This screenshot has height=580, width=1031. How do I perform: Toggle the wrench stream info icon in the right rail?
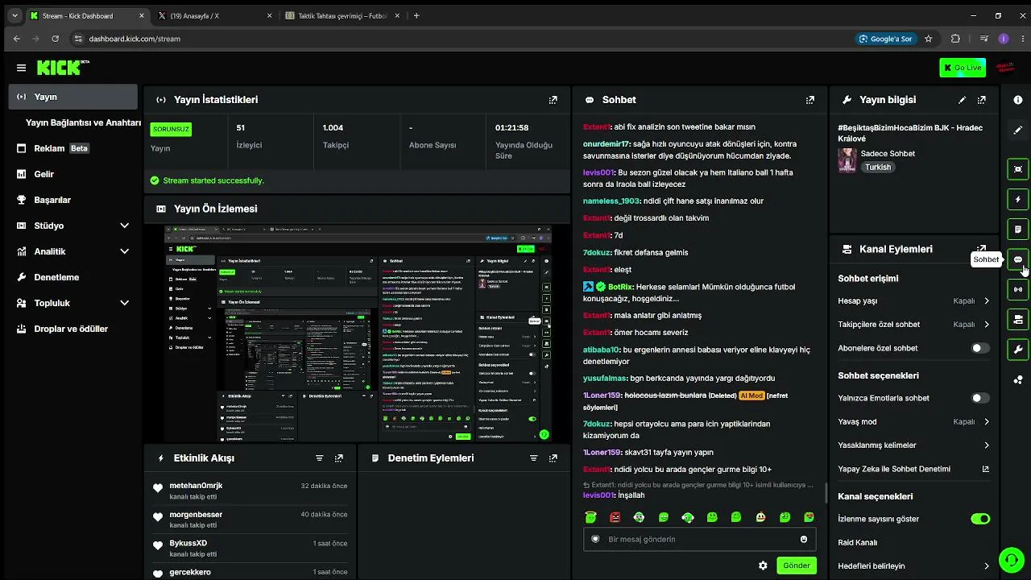[x=1018, y=350]
